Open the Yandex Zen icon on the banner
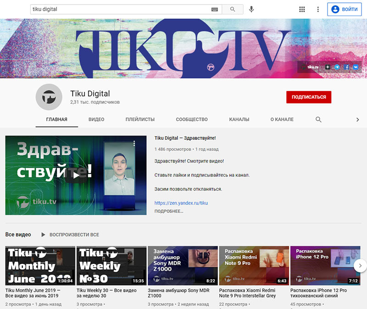 [328, 67]
